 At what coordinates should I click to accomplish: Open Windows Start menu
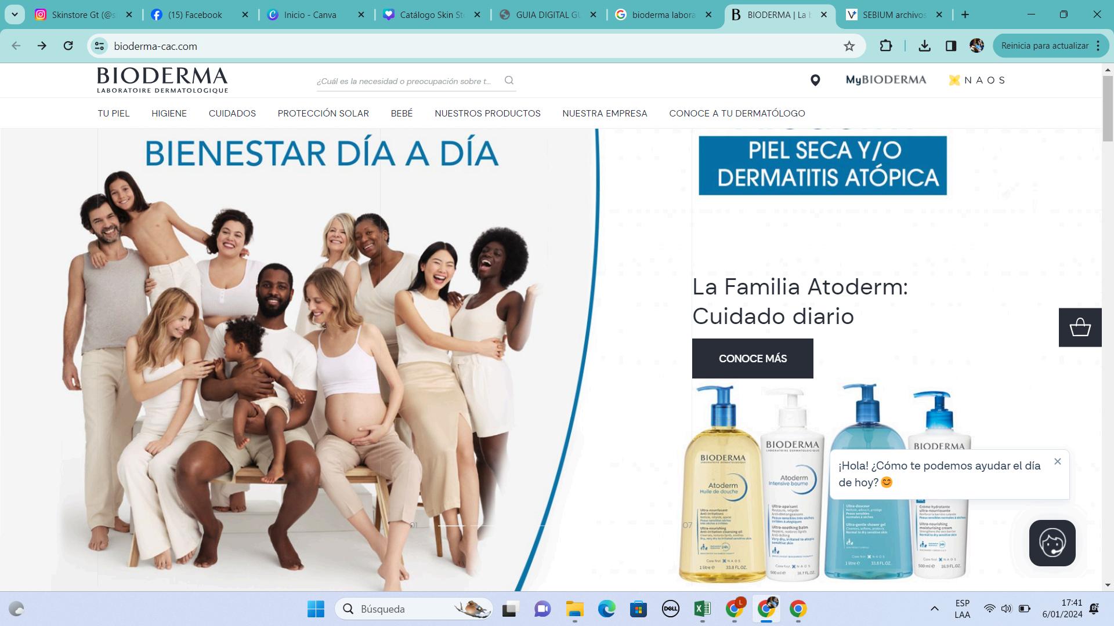pyautogui.click(x=316, y=609)
